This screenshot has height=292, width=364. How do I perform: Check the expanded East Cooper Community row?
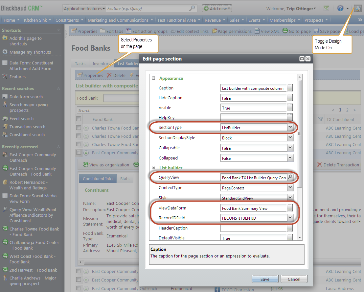point(79,152)
